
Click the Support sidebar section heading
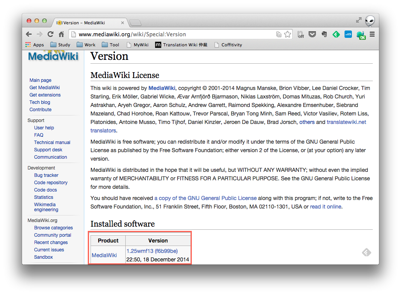click(x=36, y=120)
